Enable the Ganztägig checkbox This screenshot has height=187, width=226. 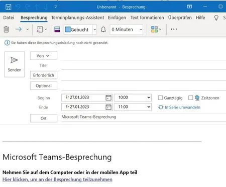pos(160,97)
